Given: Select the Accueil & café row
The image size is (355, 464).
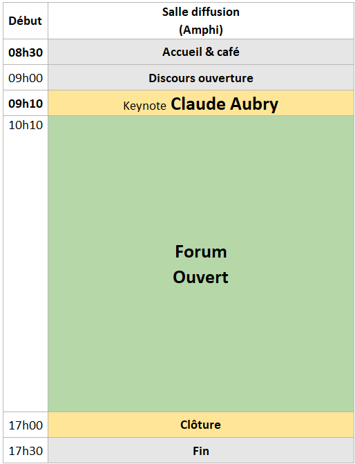Looking at the screenshot, I should [x=201, y=52].
